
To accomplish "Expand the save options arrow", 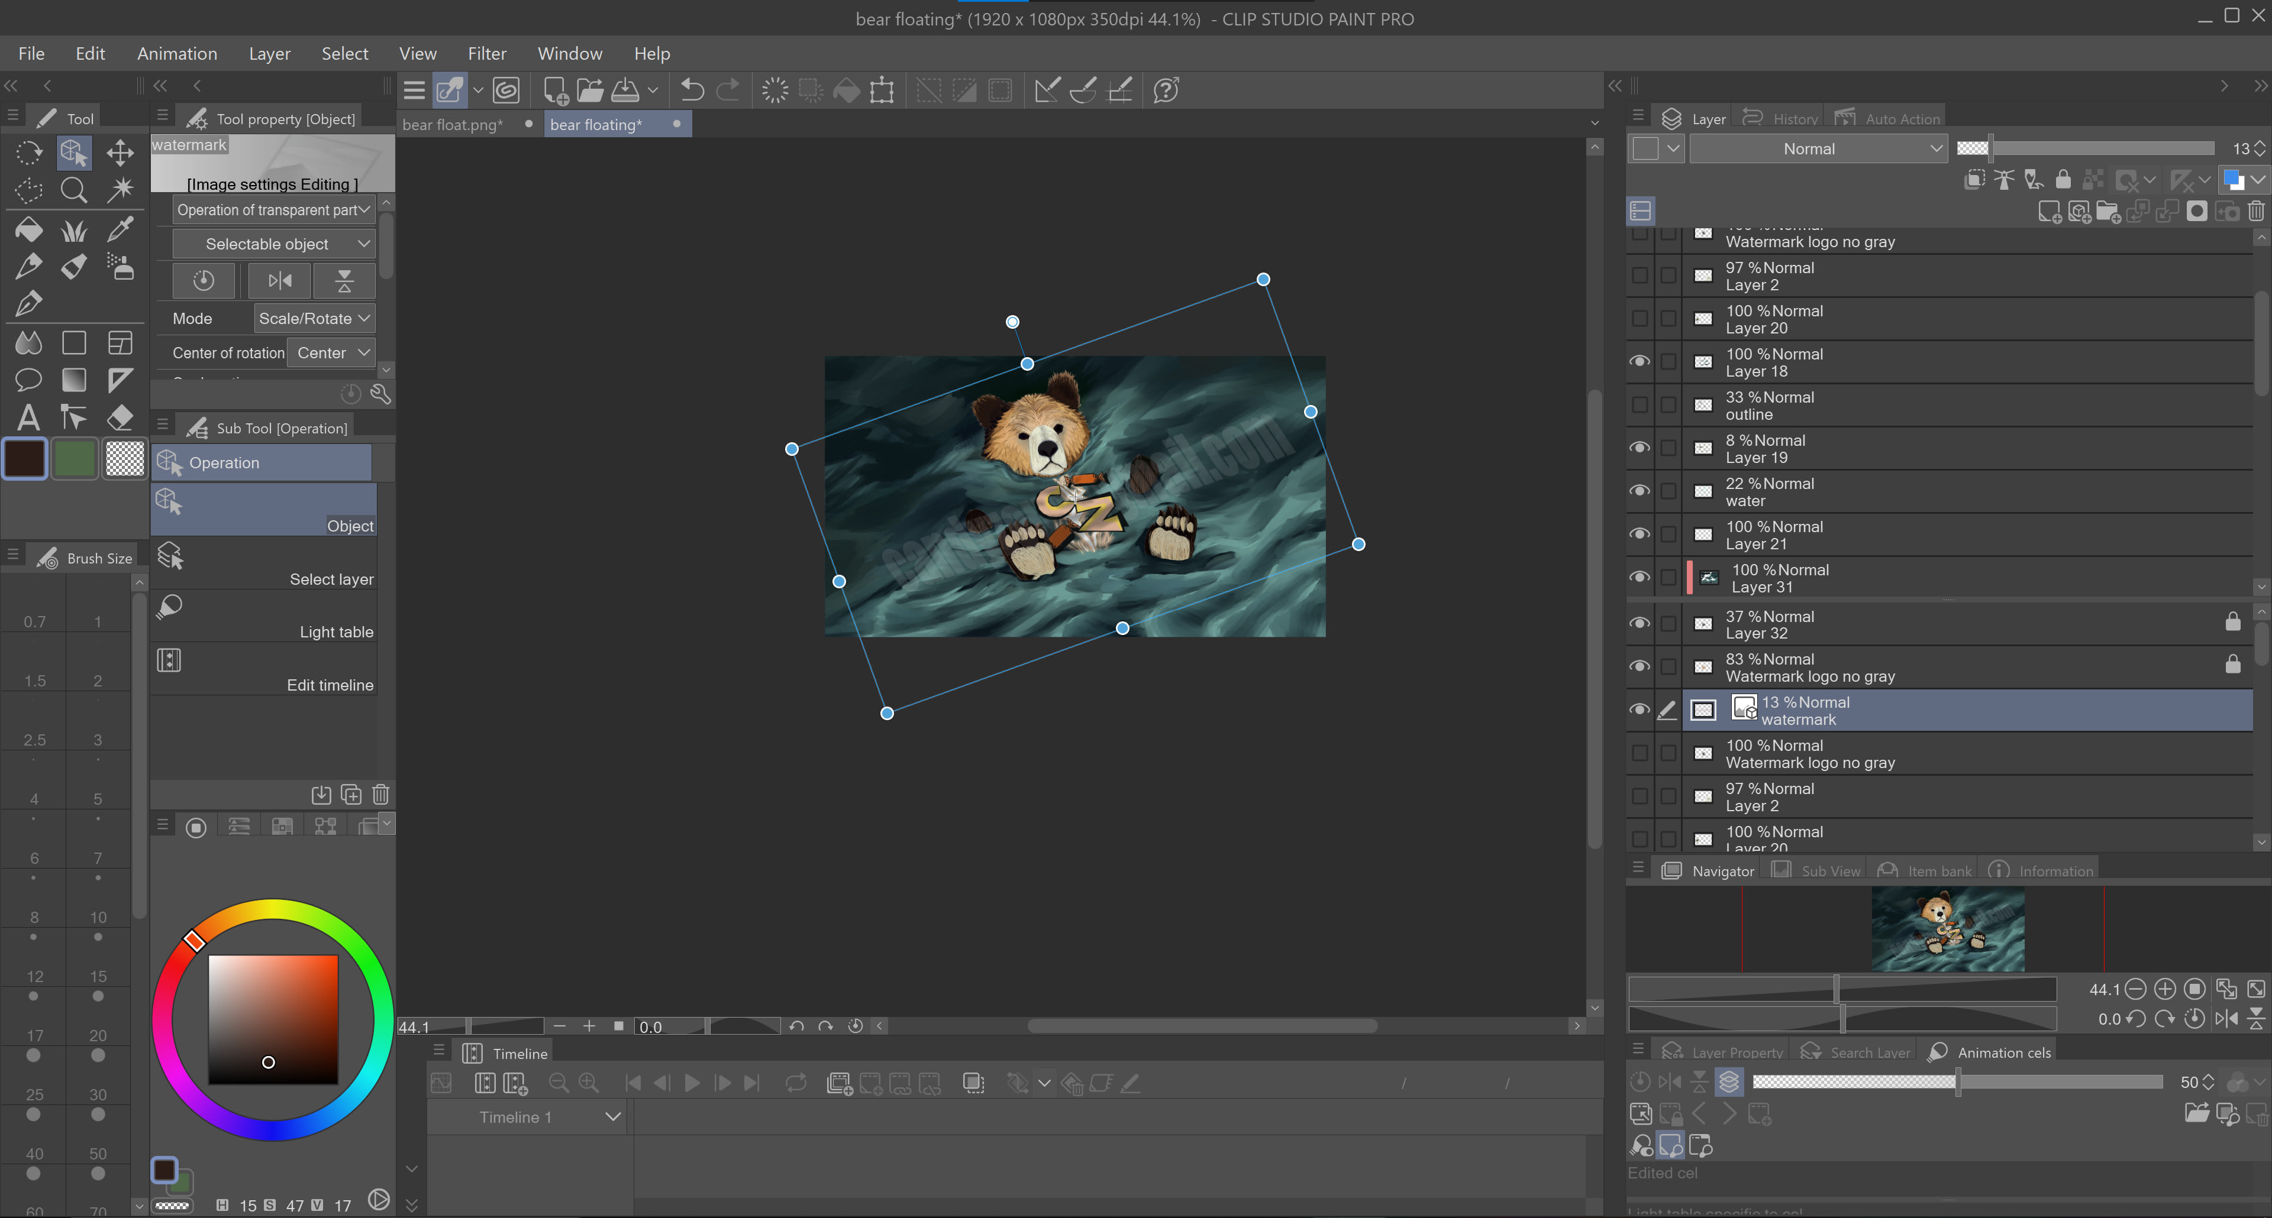I will 653,90.
